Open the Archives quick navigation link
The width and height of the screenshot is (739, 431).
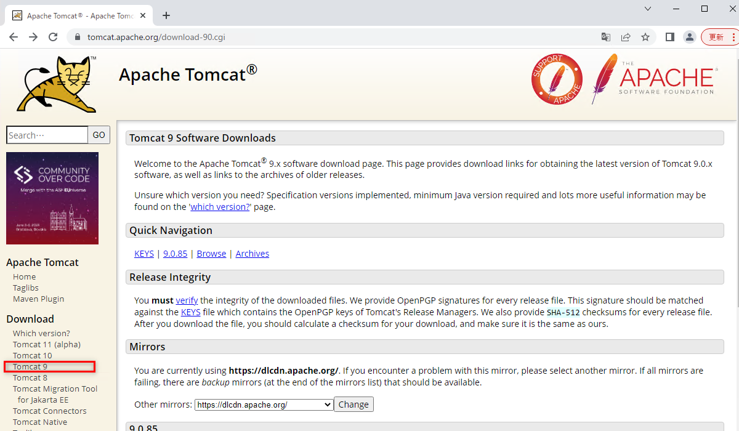[x=252, y=254]
